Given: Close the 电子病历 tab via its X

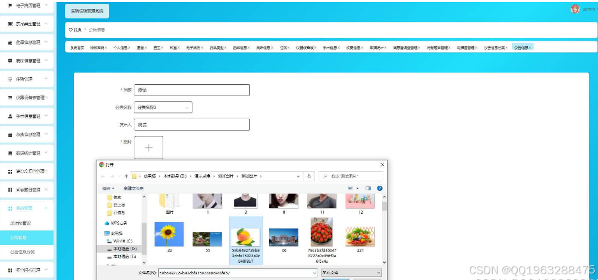Looking at the screenshot, I should tap(202, 48).
